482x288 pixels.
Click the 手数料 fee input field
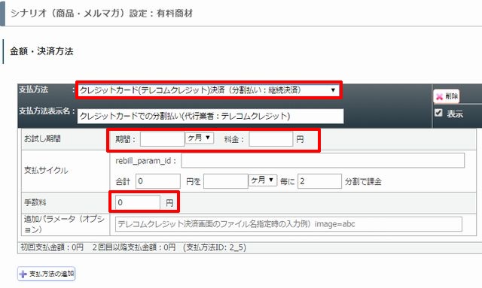coord(138,202)
